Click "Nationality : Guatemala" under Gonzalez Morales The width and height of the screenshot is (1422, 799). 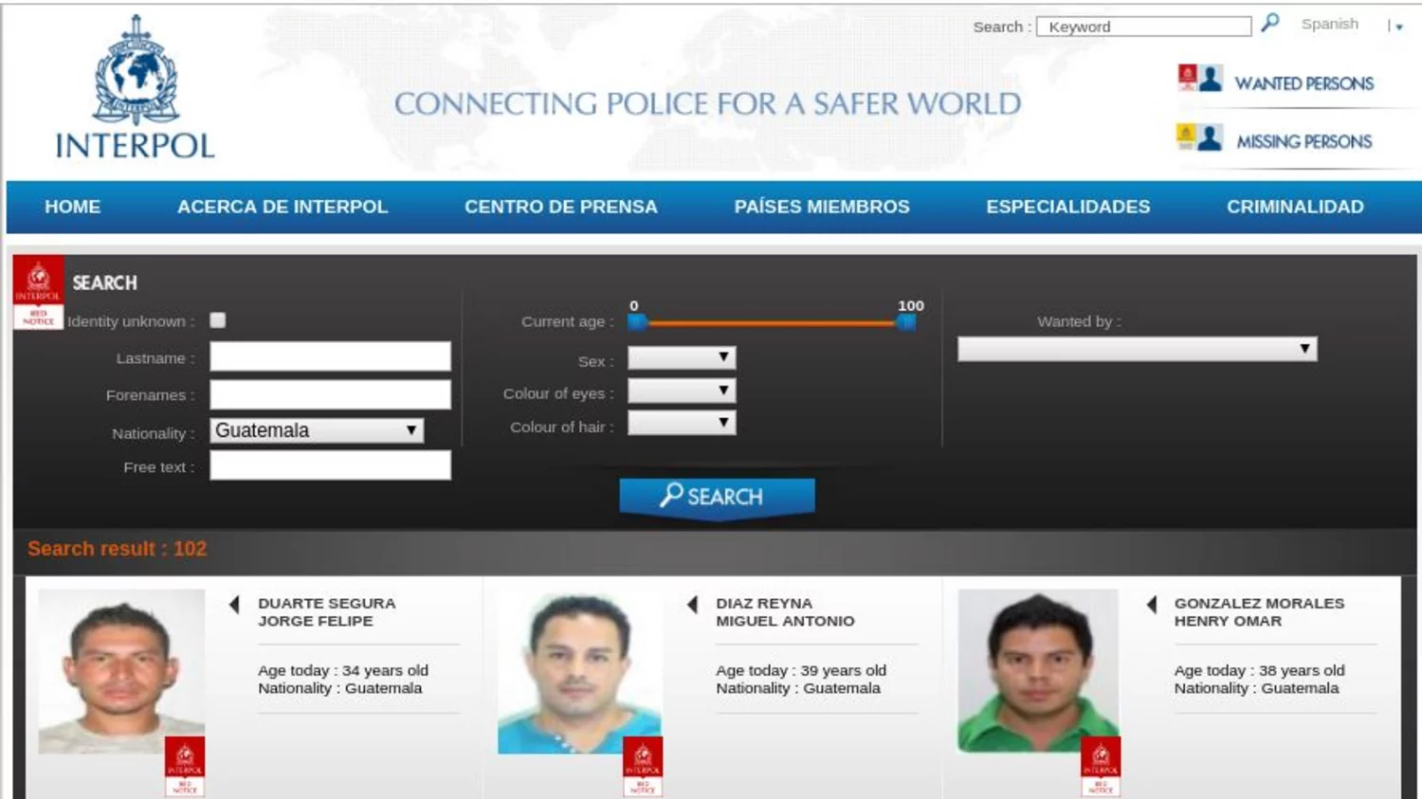tap(1256, 688)
